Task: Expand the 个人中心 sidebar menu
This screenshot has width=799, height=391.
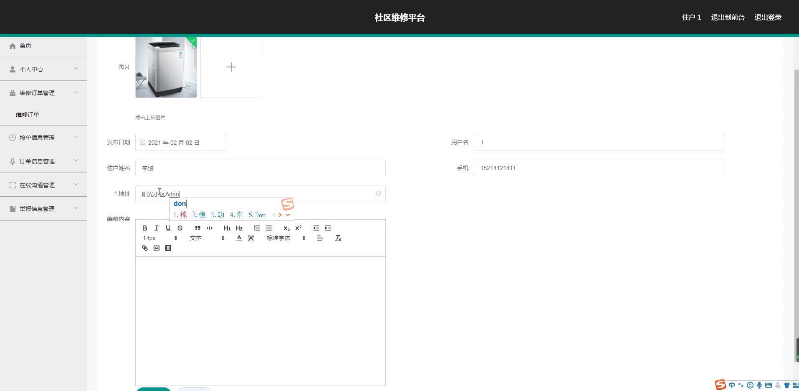Action: (43, 69)
